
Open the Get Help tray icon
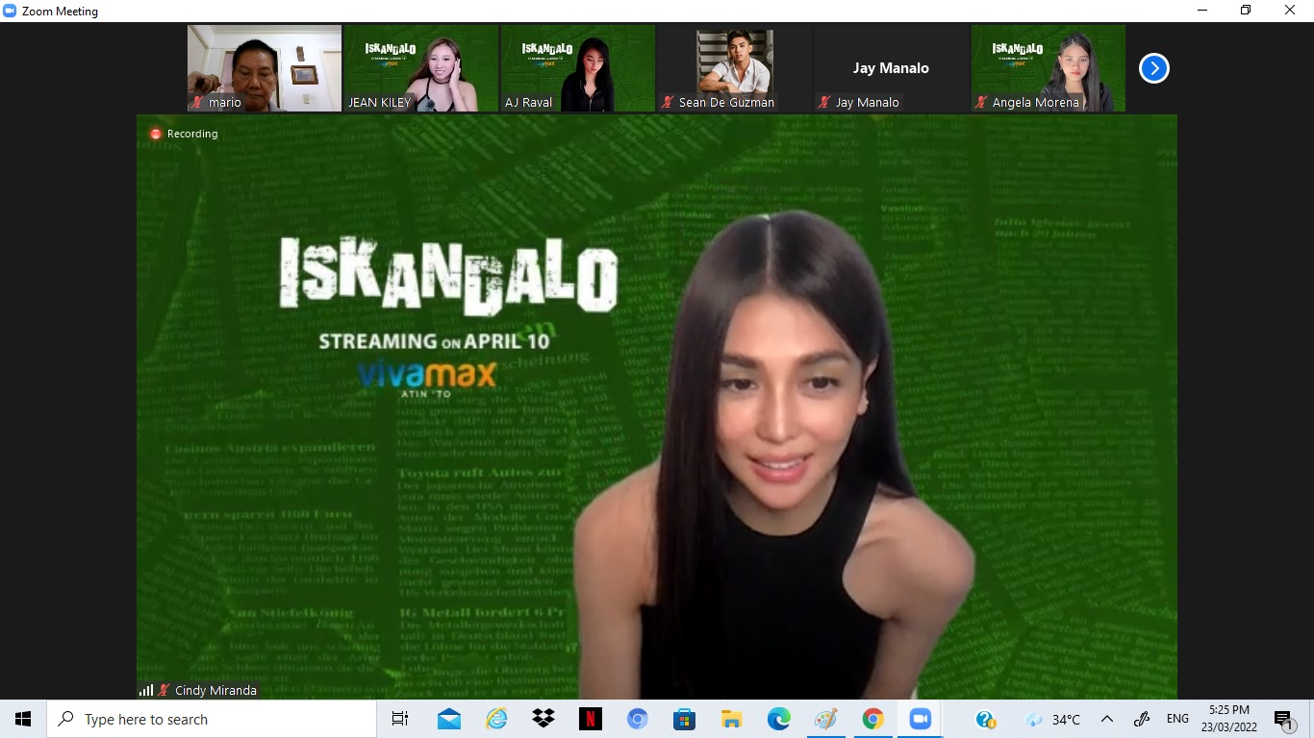pyautogui.click(x=986, y=719)
